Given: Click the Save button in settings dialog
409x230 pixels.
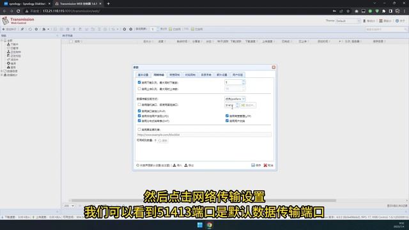Looking at the screenshot, I should point(256,165).
